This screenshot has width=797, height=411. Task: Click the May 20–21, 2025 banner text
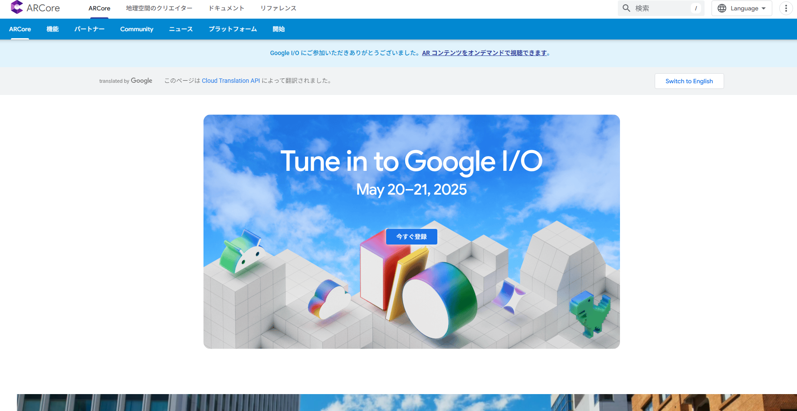pos(411,189)
